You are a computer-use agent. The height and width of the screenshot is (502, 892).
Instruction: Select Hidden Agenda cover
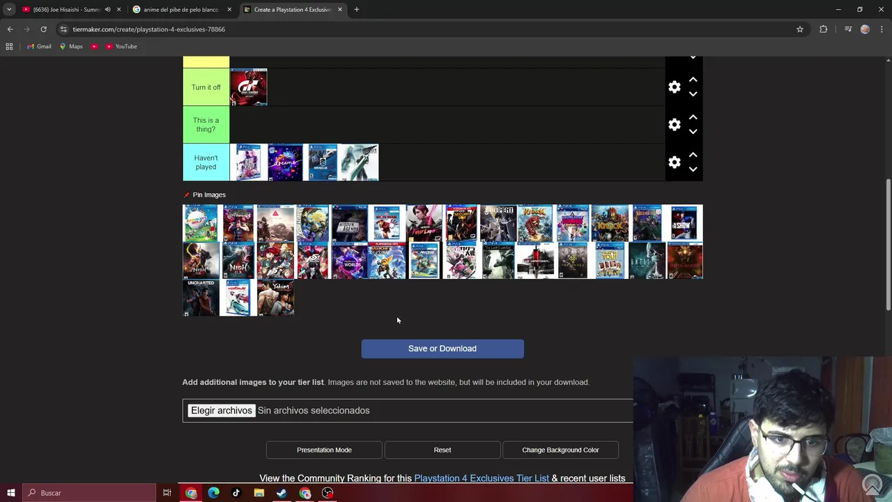350,223
